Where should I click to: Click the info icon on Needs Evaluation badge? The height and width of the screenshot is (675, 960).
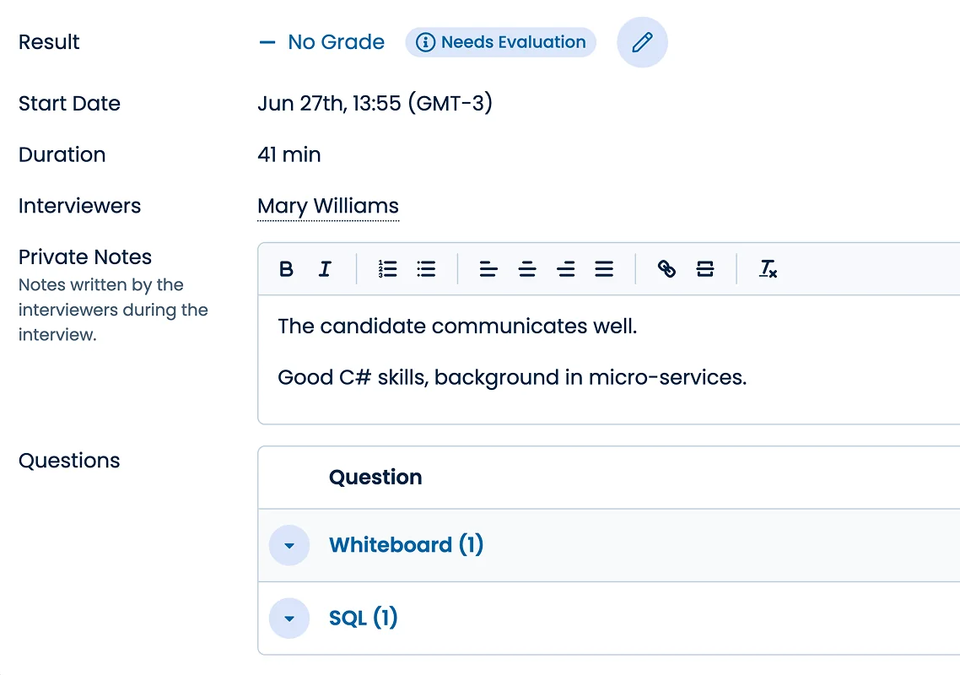pyautogui.click(x=426, y=41)
